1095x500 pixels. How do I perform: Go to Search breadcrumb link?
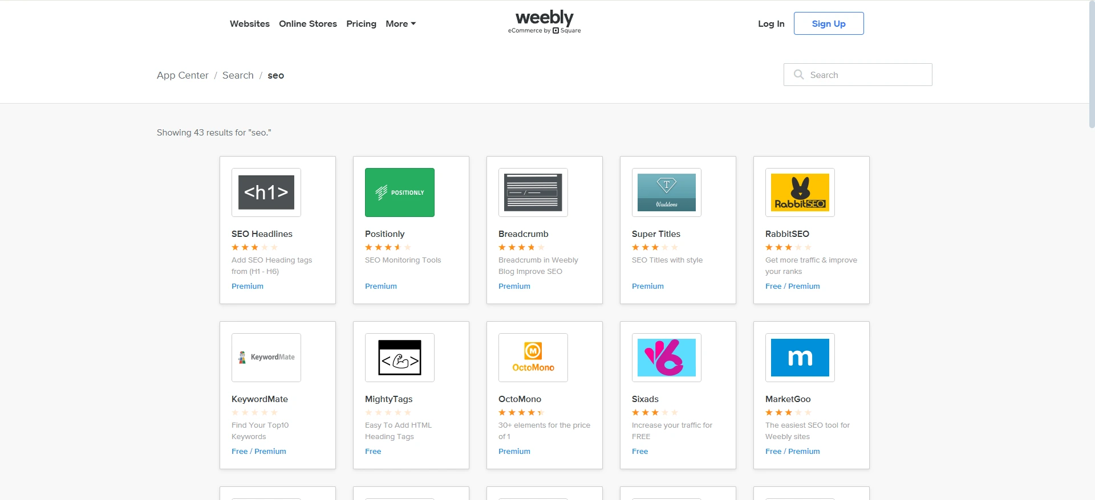pos(238,75)
